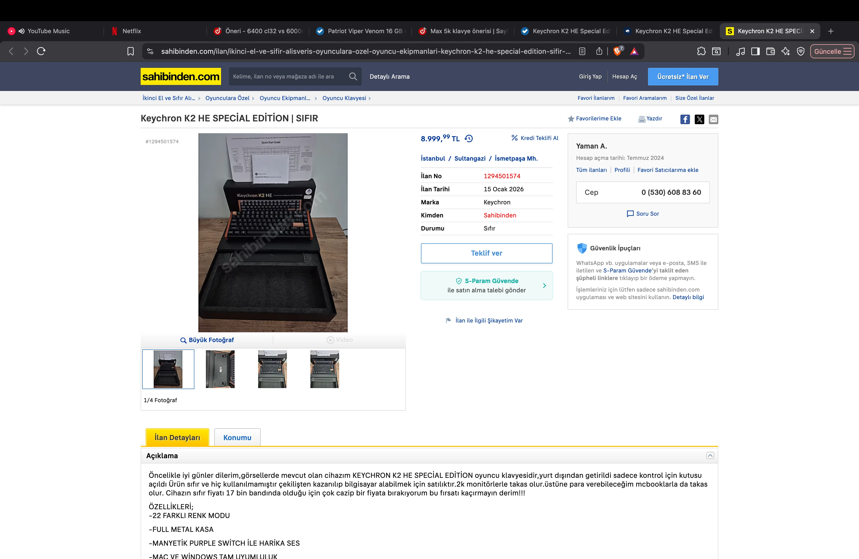Share the listing on X (Twitter)
The width and height of the screenshot is (859, 559).
pyautogui.click(x=699, y=119)
